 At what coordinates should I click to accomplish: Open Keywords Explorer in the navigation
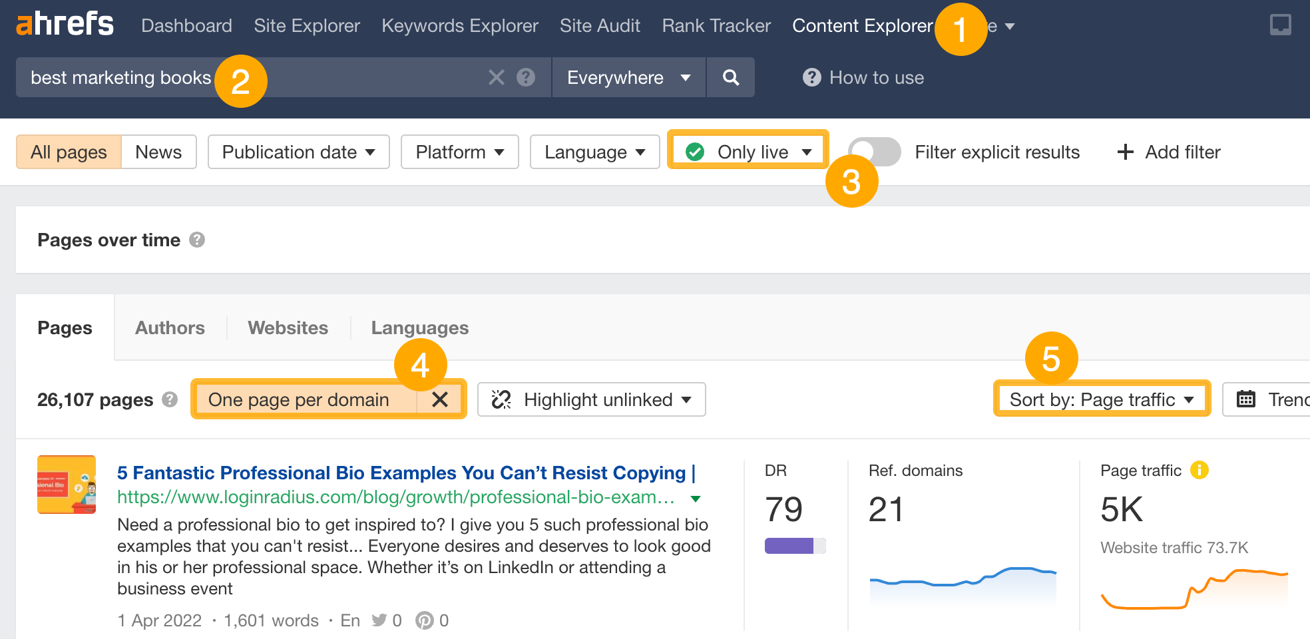(459, 26)
